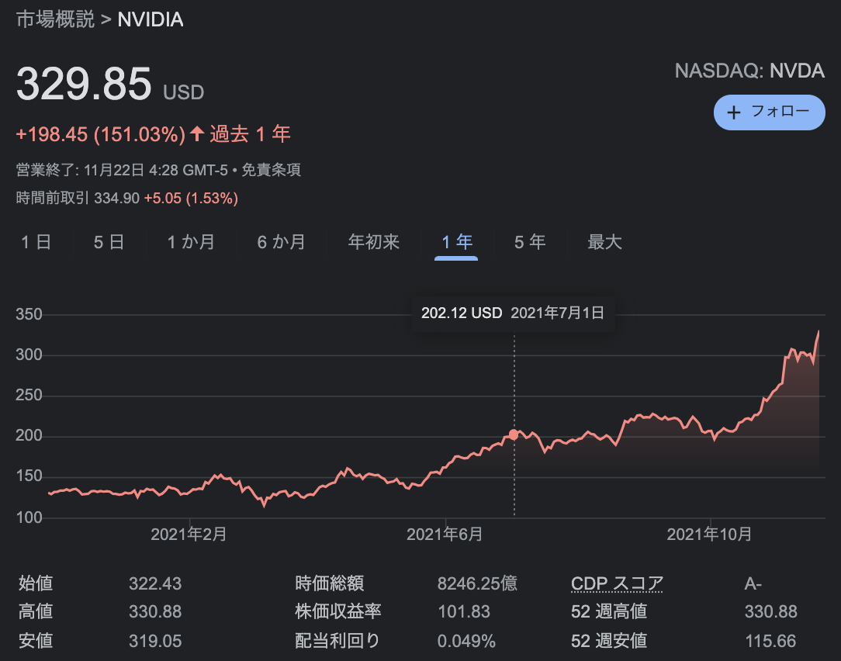Click the フォロー follow button
Viewport: 841px width, 661px height.
(769, 112)
